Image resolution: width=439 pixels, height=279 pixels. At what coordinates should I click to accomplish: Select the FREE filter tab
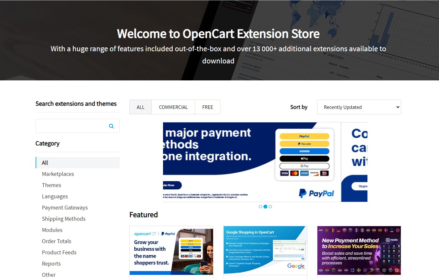click(x=208, y=107)
